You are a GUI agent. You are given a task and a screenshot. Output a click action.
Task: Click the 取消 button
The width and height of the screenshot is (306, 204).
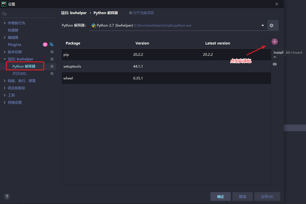tap(242, 196)
